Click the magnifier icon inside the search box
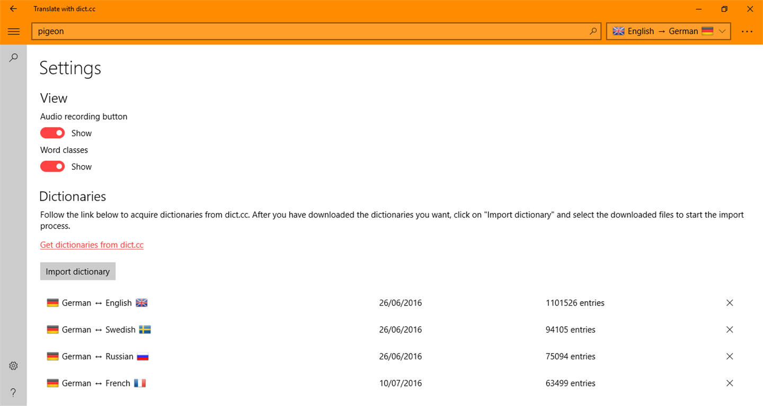 pos(593,31)
